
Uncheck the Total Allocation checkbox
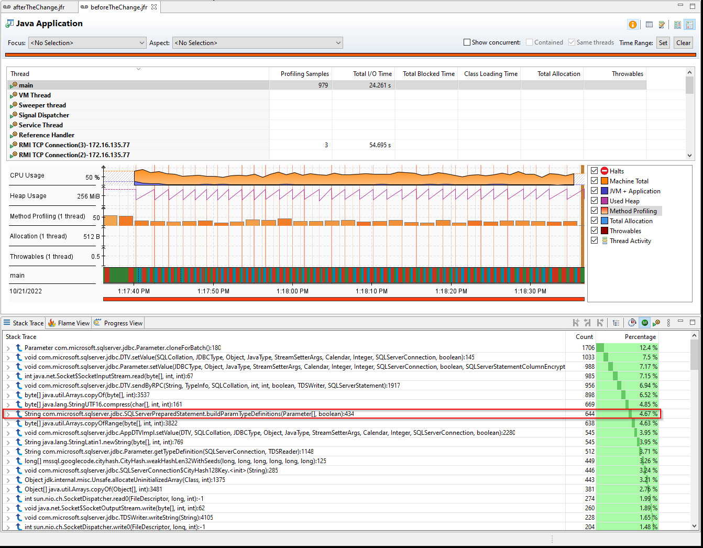pos(594,221)
